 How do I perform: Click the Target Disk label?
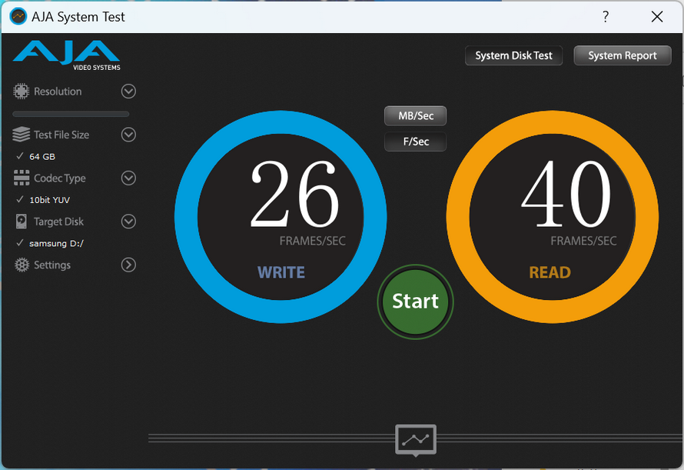pos(59,222)
